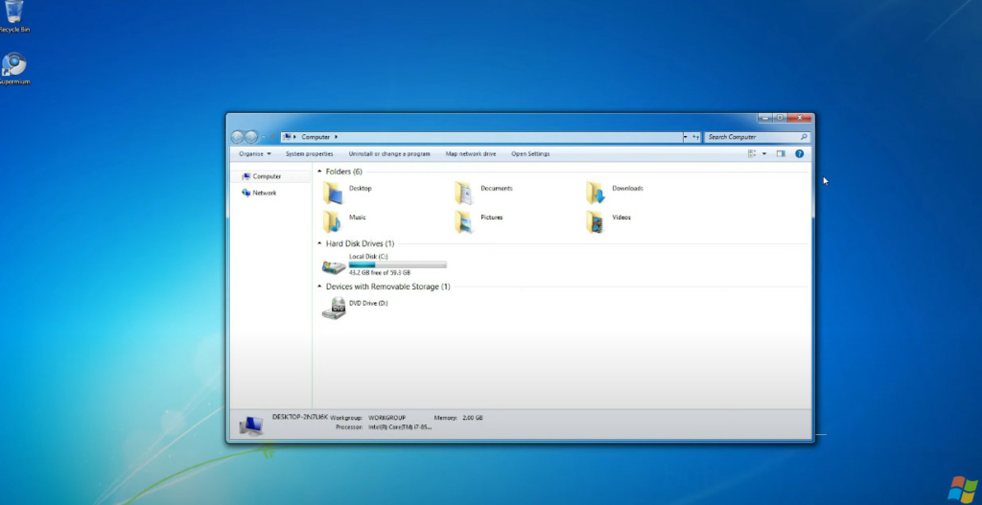Screen dimensions: 982x505
Task: Click Uninstall or change a program
Action: coord(389,153)
